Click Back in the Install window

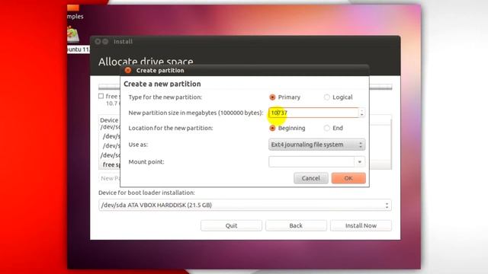click(296, 225)
